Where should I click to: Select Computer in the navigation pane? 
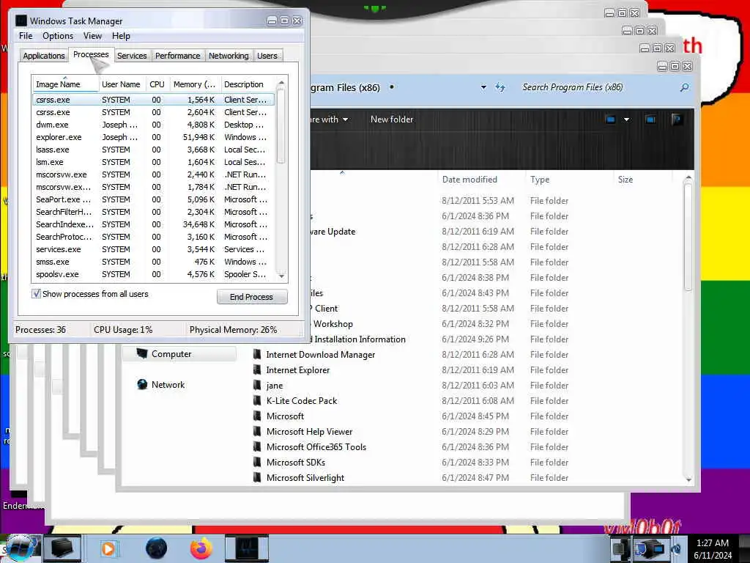point(179,354)
